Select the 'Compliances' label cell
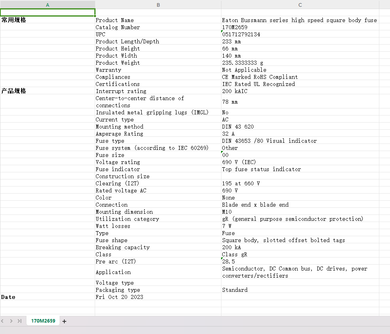This screenshot has height=334, width=390. coord(158,77)
